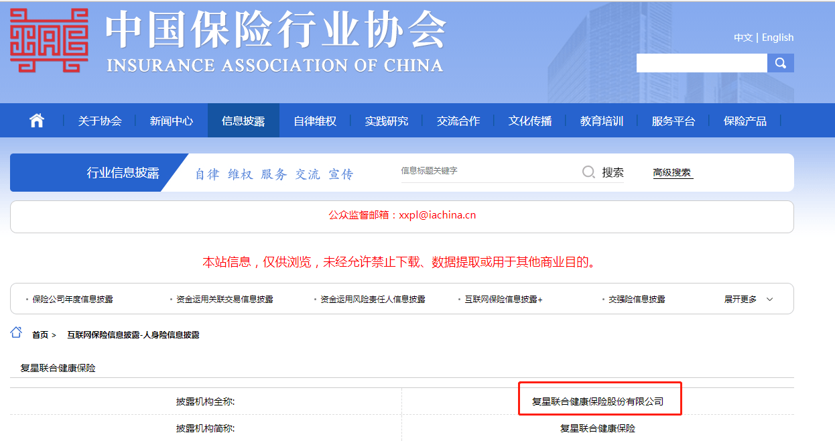The image size is (835, 441).
Task: Open the 信息披露 menu
Action: [x=243, y=120]
